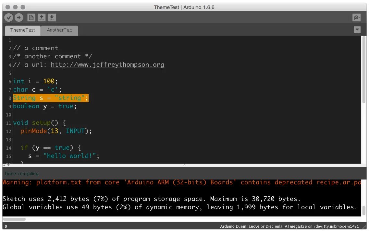369x232 pixels.
Task: Click the console horizontal scrollbar thumb
Action: point(14,219)
